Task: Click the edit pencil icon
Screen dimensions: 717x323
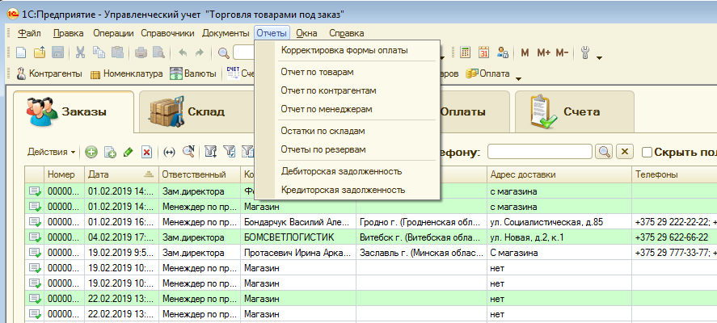Action: (x=128, y=151)
